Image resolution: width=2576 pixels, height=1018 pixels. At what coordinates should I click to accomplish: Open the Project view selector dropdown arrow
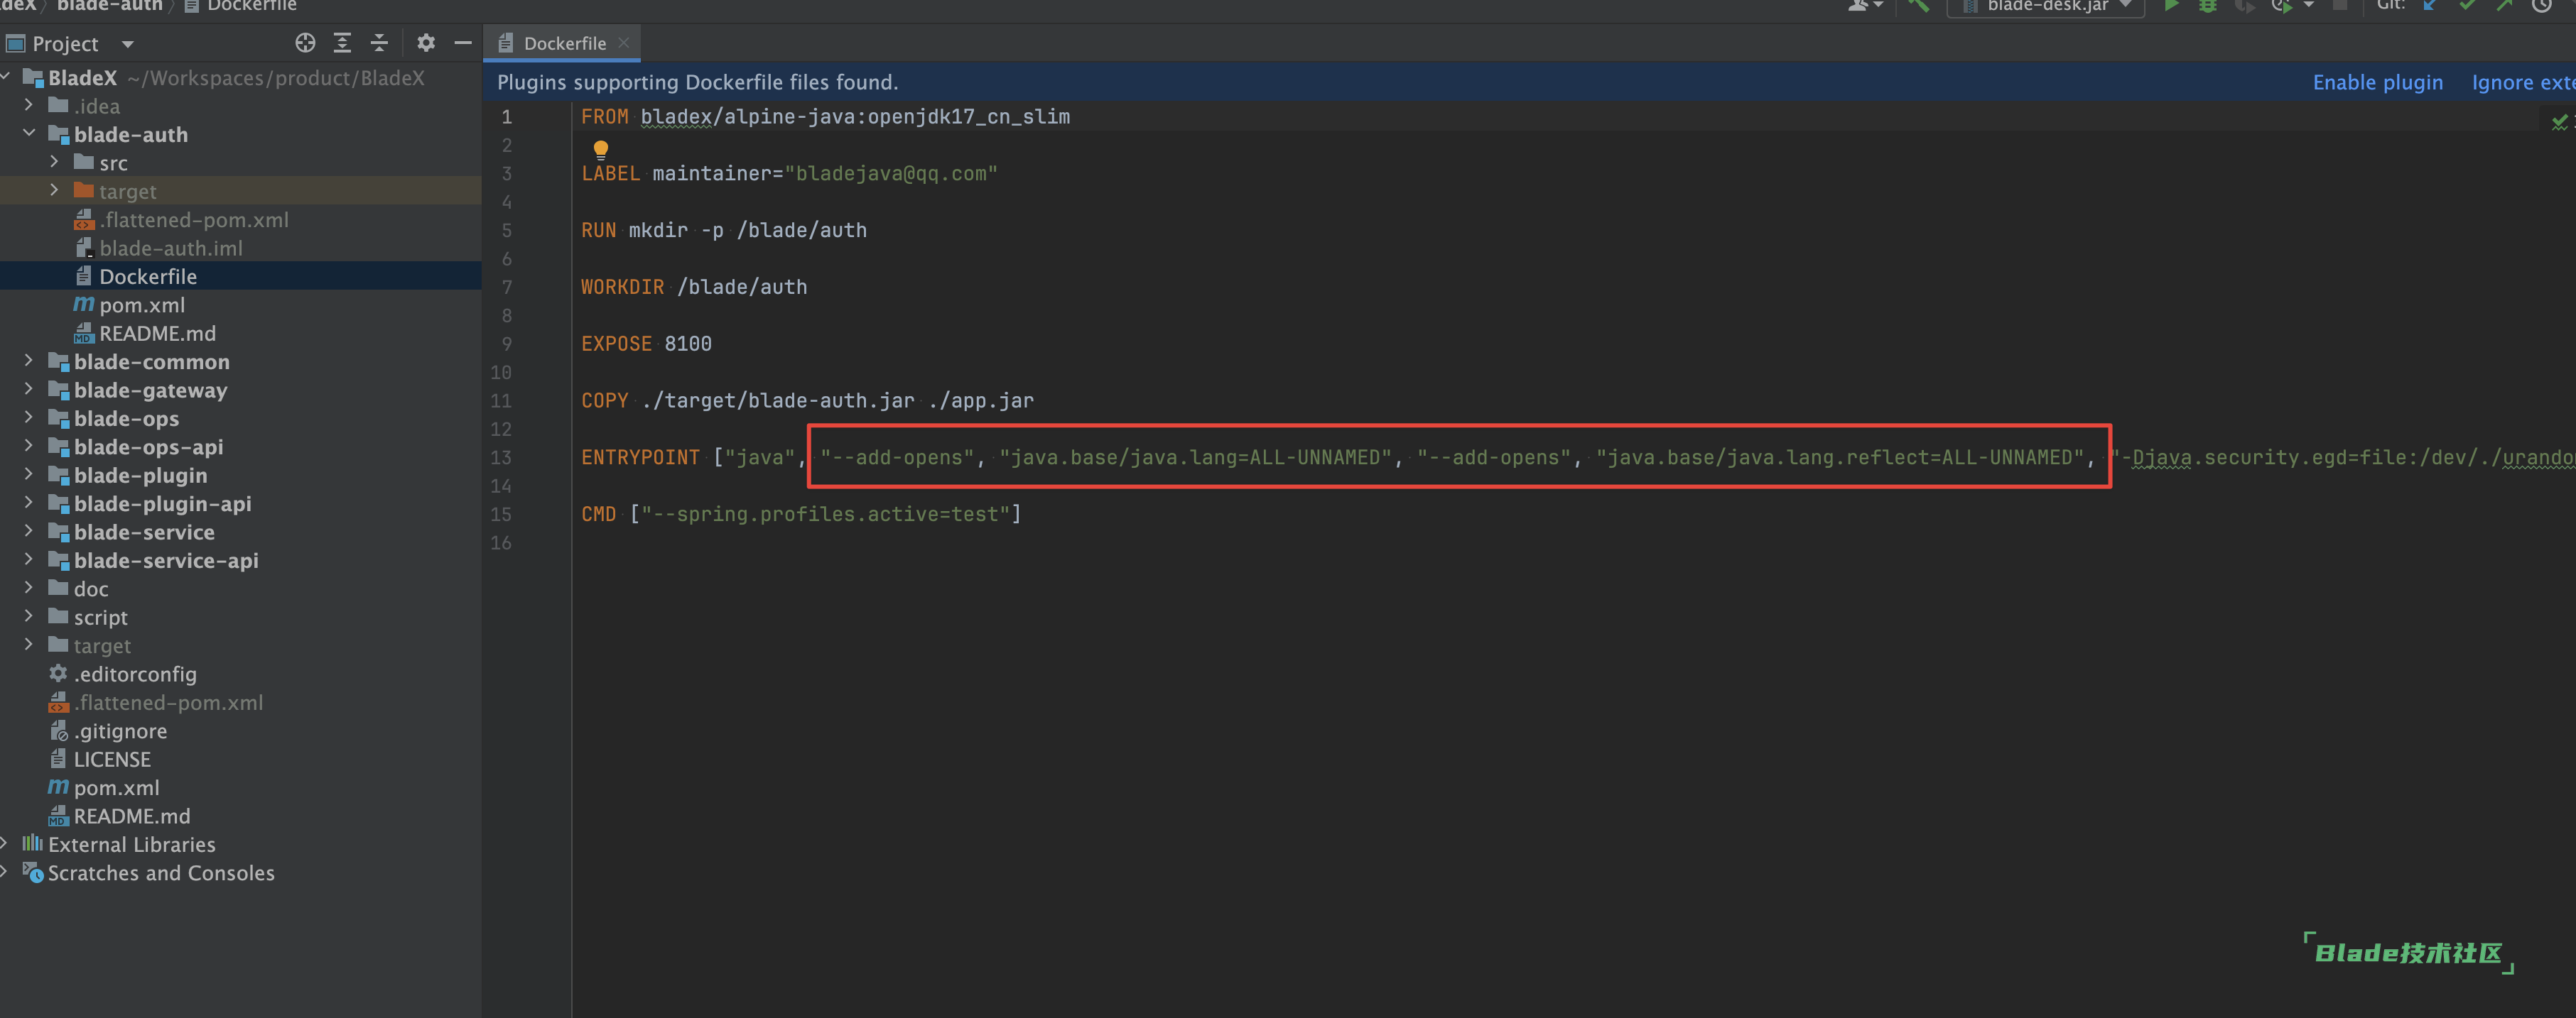(127, 44)
